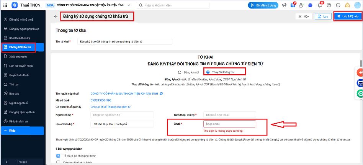Open Đăng ký người phụ thuộc menu

tap(22, 29)
